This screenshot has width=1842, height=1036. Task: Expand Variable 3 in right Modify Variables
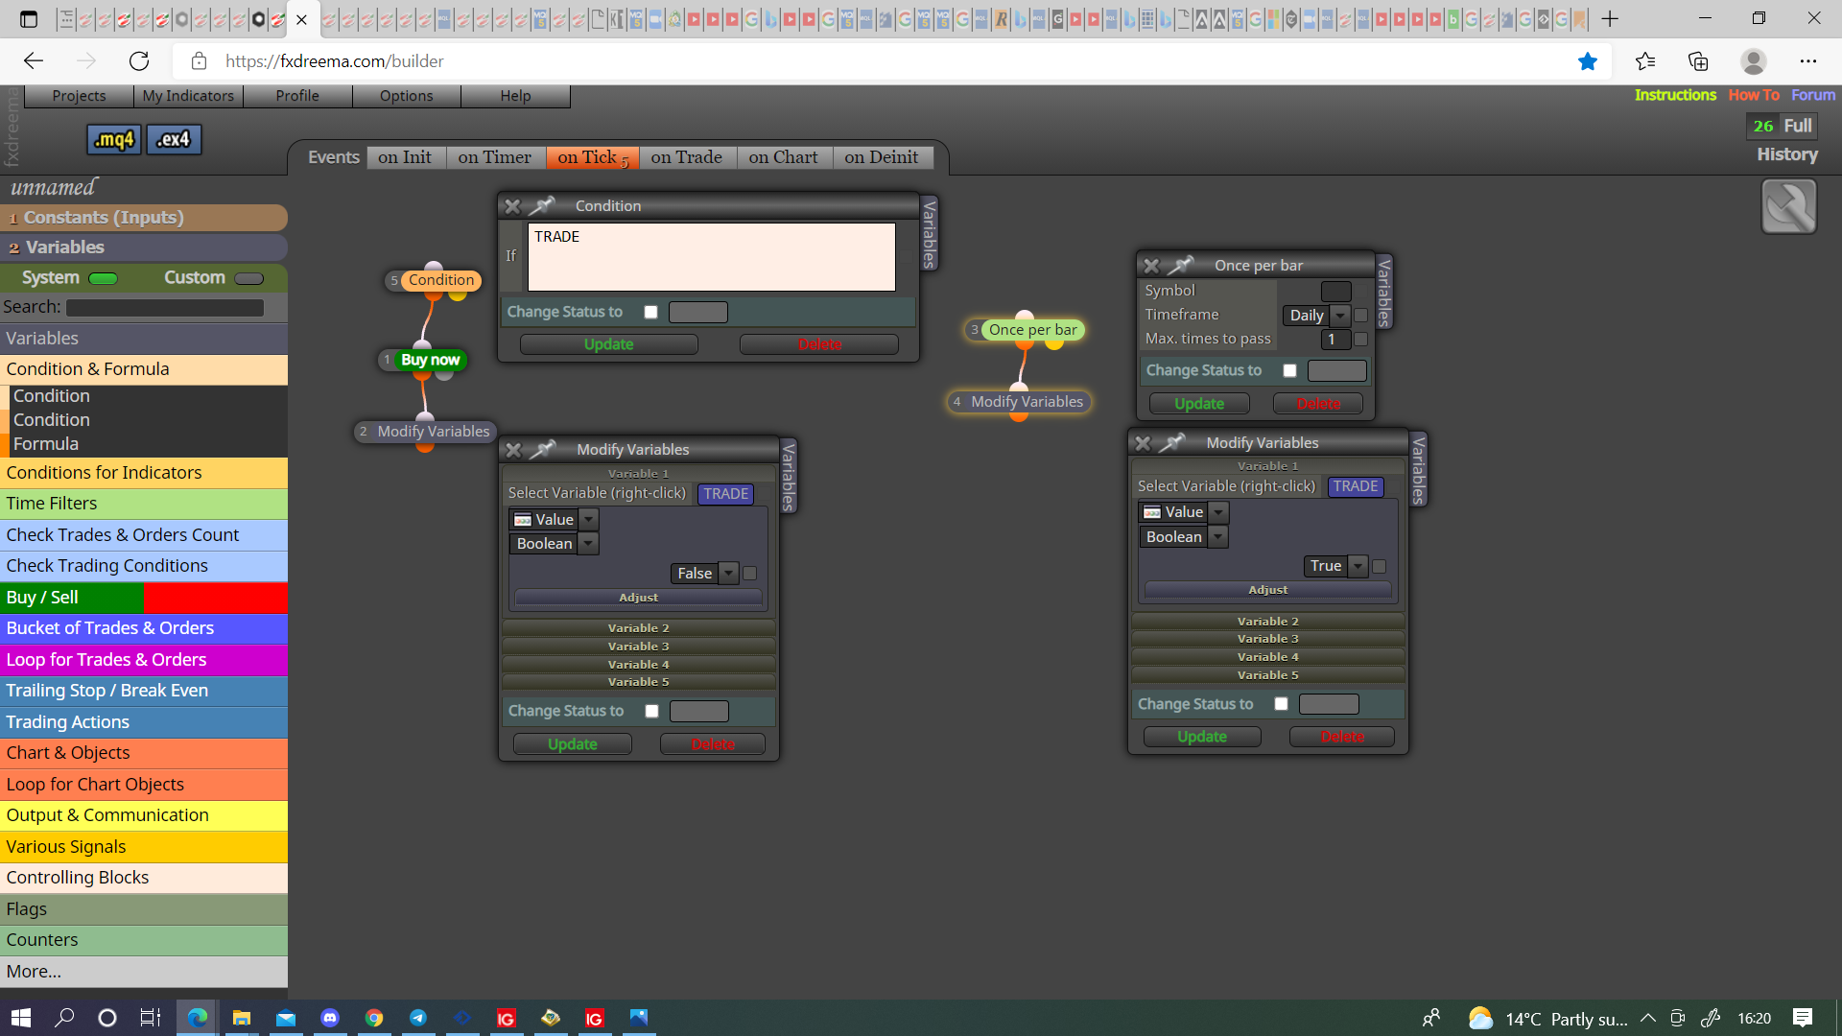coord(1268,639)
